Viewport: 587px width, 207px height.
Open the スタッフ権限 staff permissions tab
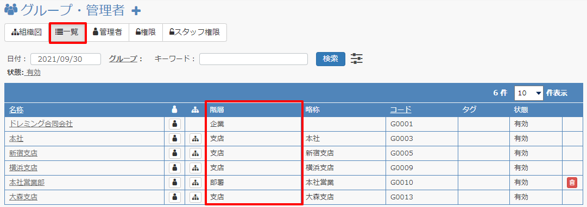coord(194,33)
